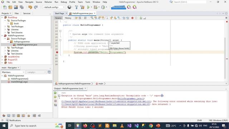Expand the JavaAllinOne project node

[2, 57]
